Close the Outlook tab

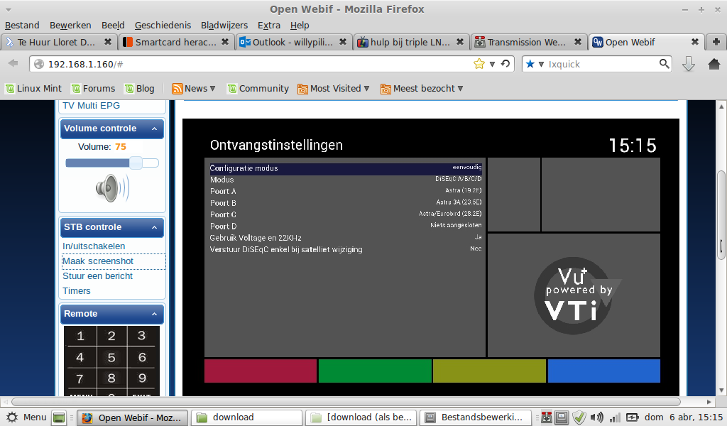tap(343, 42)
